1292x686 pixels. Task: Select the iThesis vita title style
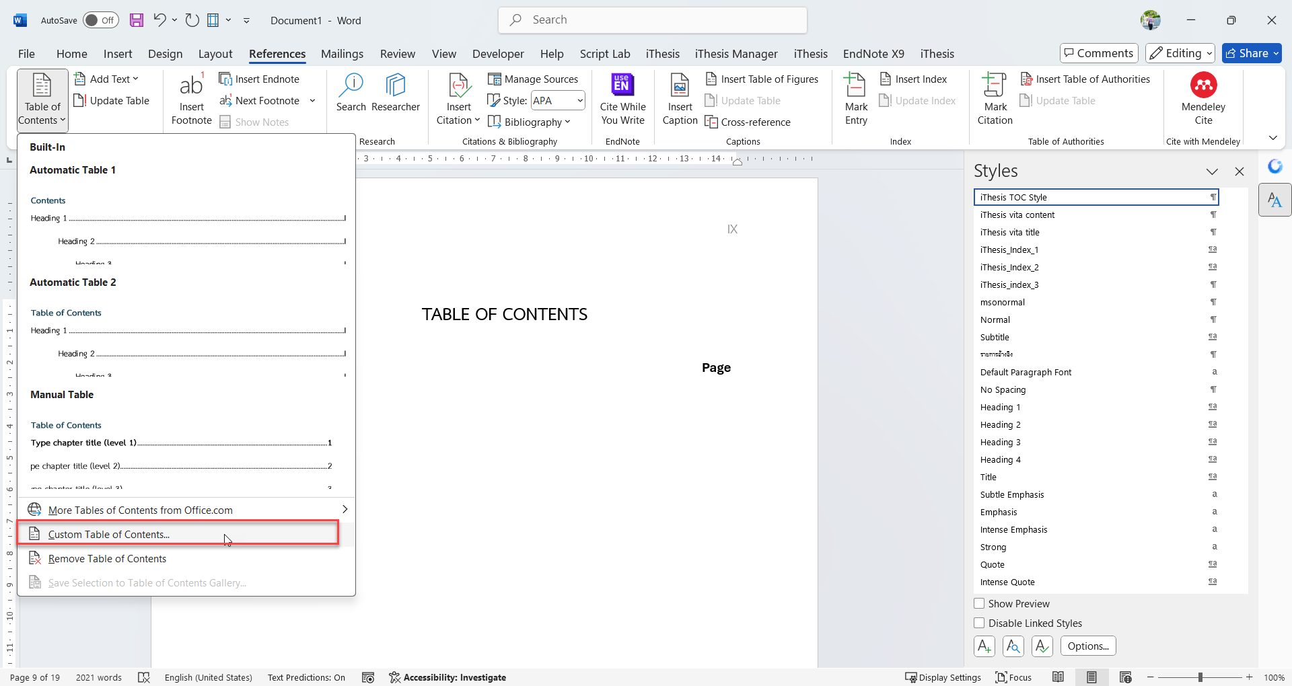tap(1096, 233)
